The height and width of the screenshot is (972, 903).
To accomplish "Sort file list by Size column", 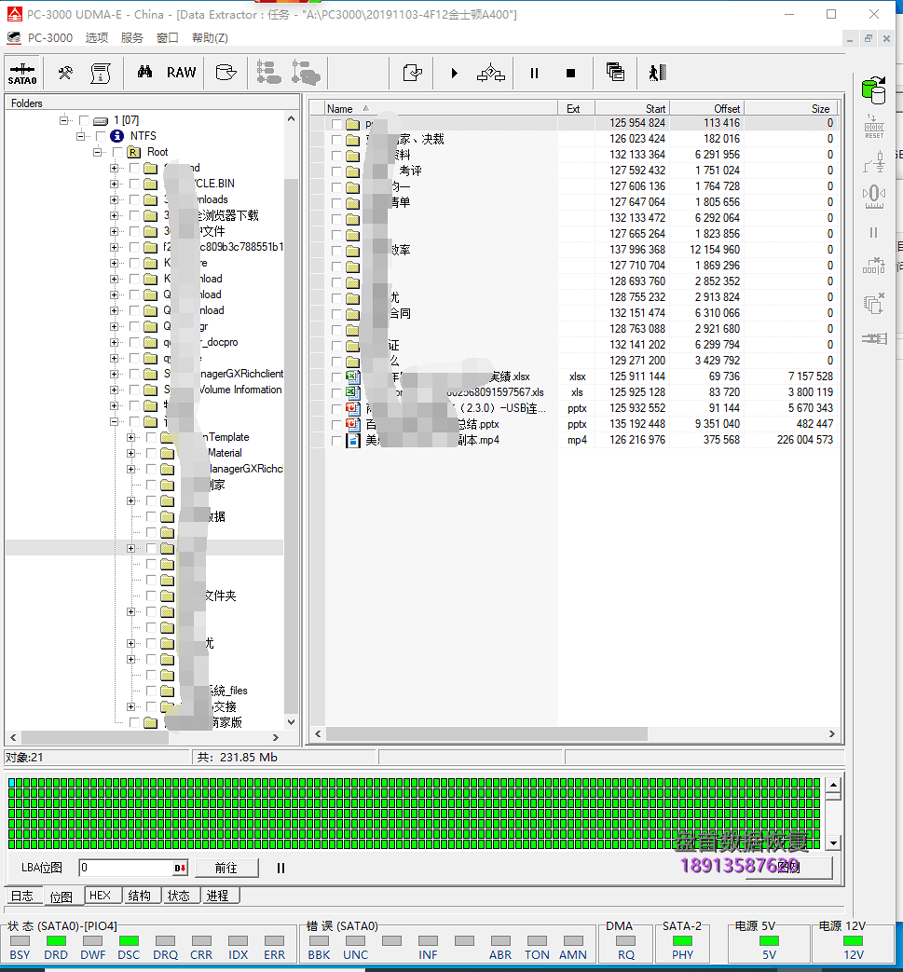I will (x=791, y=108).
